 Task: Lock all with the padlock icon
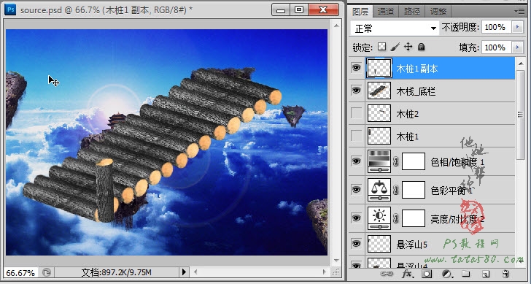coord(422,47)
